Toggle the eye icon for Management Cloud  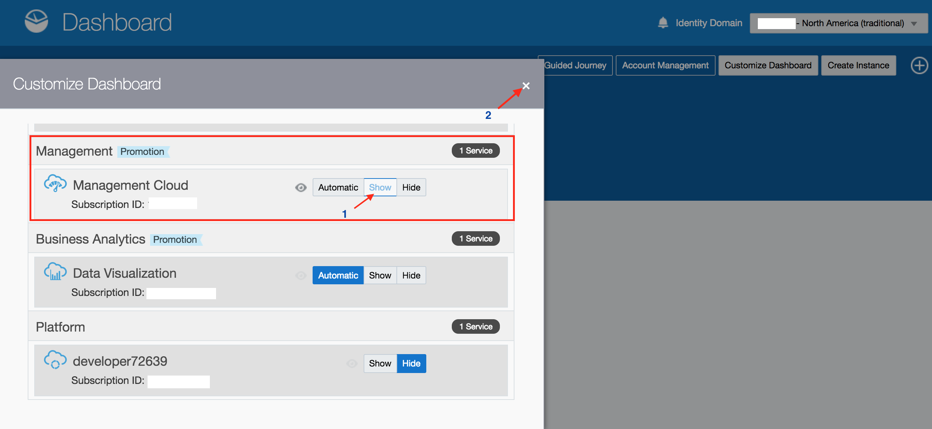coord(301,188)
